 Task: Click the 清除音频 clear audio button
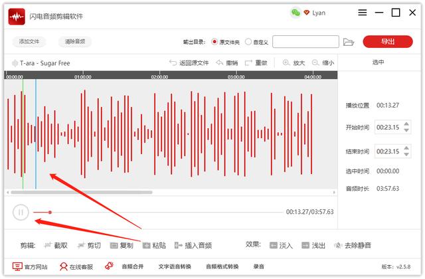pos(75,41)
